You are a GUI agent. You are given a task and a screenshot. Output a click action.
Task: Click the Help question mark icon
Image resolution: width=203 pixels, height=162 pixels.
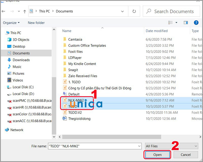pos(196,23)
